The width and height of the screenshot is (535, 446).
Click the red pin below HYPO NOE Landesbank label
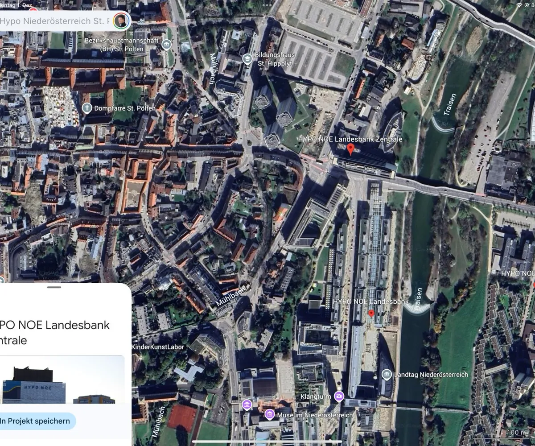371,314
